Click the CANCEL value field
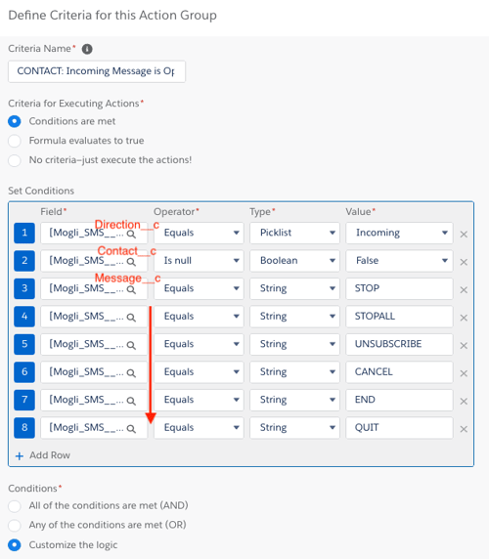The width and height of the screenshot is (489, 559). pyautogui.click(x=399, y=371)
